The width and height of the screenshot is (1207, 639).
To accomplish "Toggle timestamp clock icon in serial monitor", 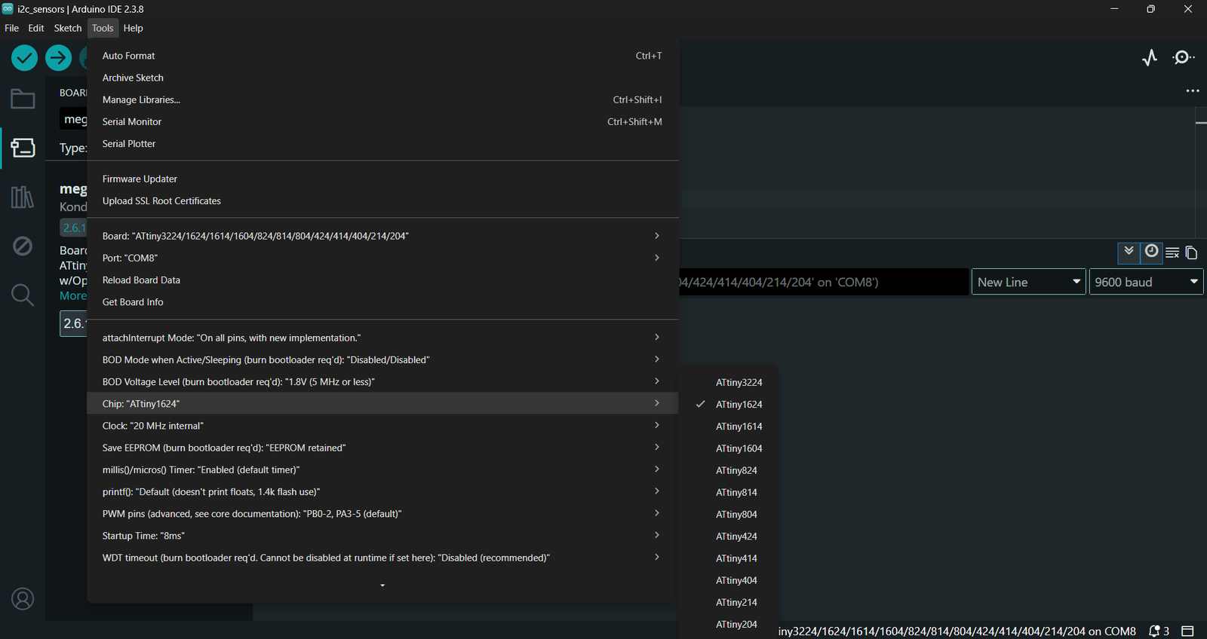I will point(1151,252).
